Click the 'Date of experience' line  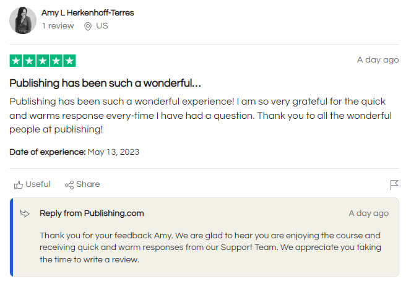74,152
